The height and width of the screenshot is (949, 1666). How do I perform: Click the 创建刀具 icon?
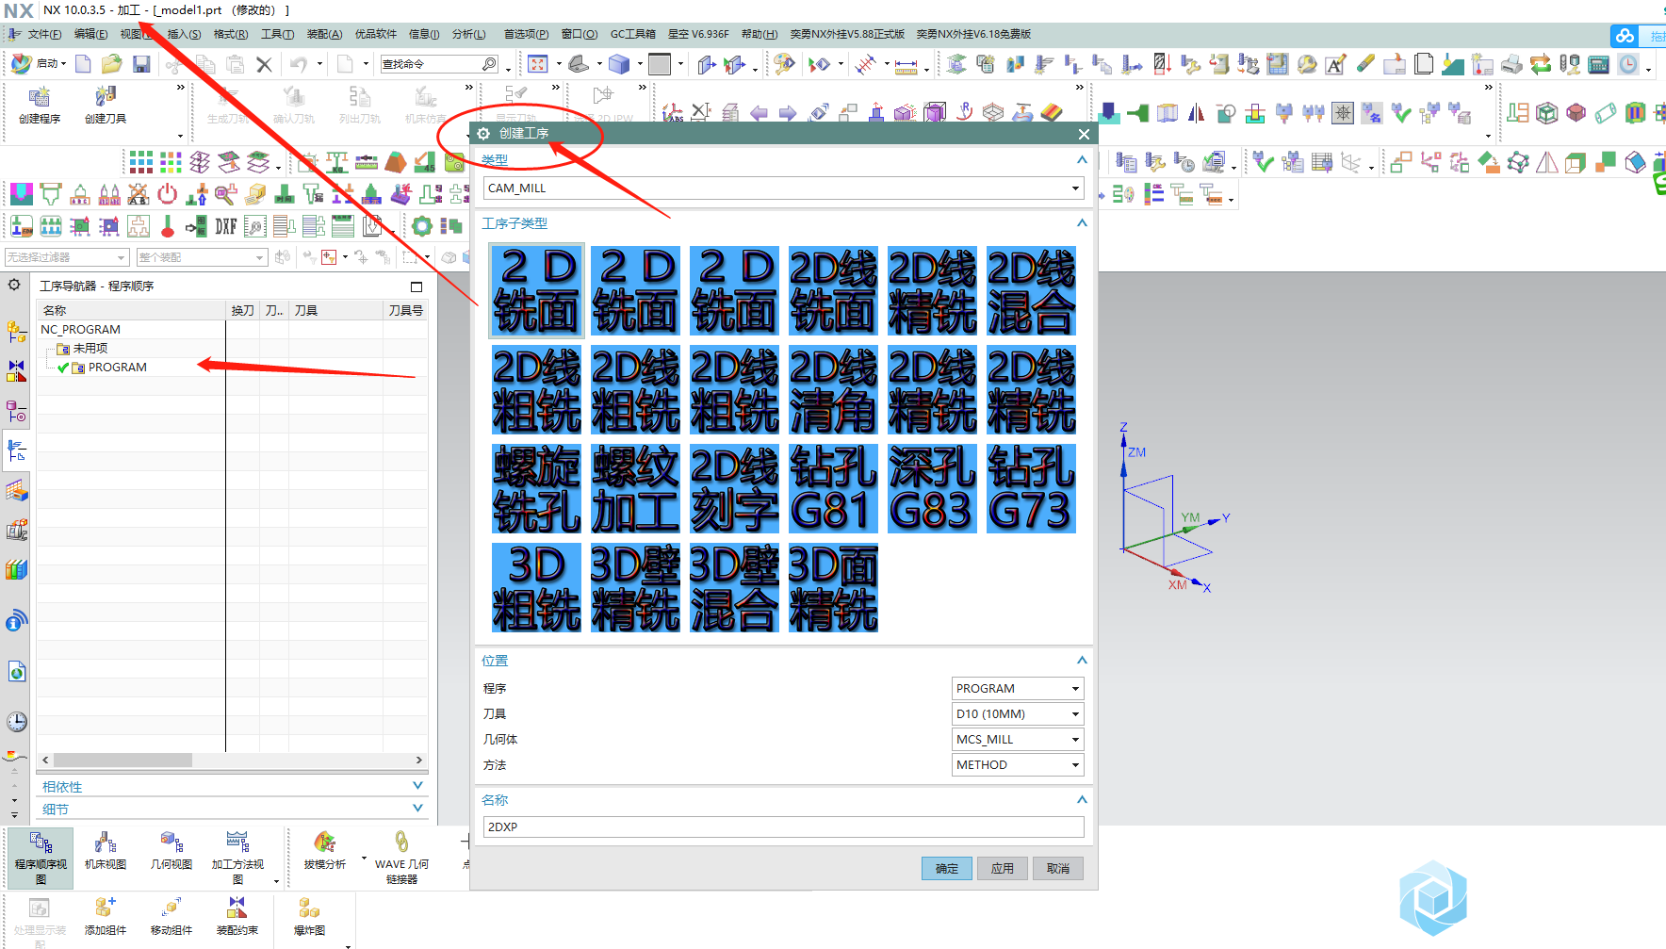pyautogui.click(x=106, y=106)
